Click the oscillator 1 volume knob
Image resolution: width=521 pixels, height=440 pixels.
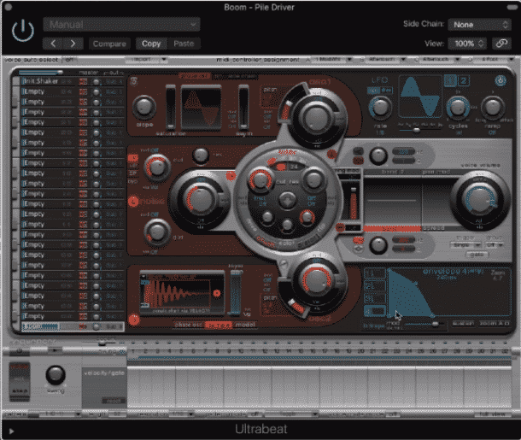[316, 117]
